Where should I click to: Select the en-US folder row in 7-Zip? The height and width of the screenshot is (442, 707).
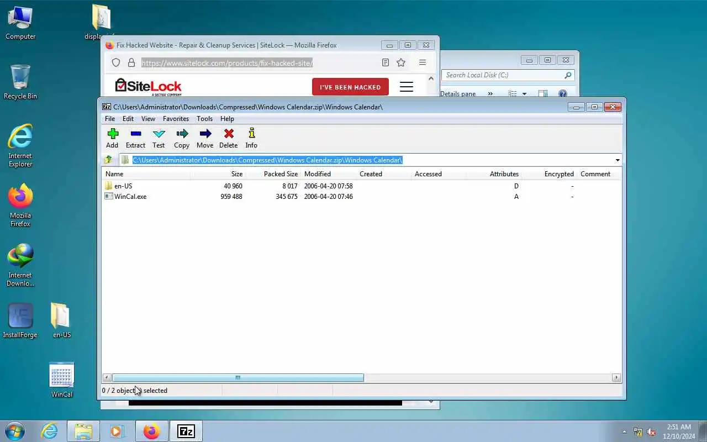pyautogui.click(x=362, y=186)
